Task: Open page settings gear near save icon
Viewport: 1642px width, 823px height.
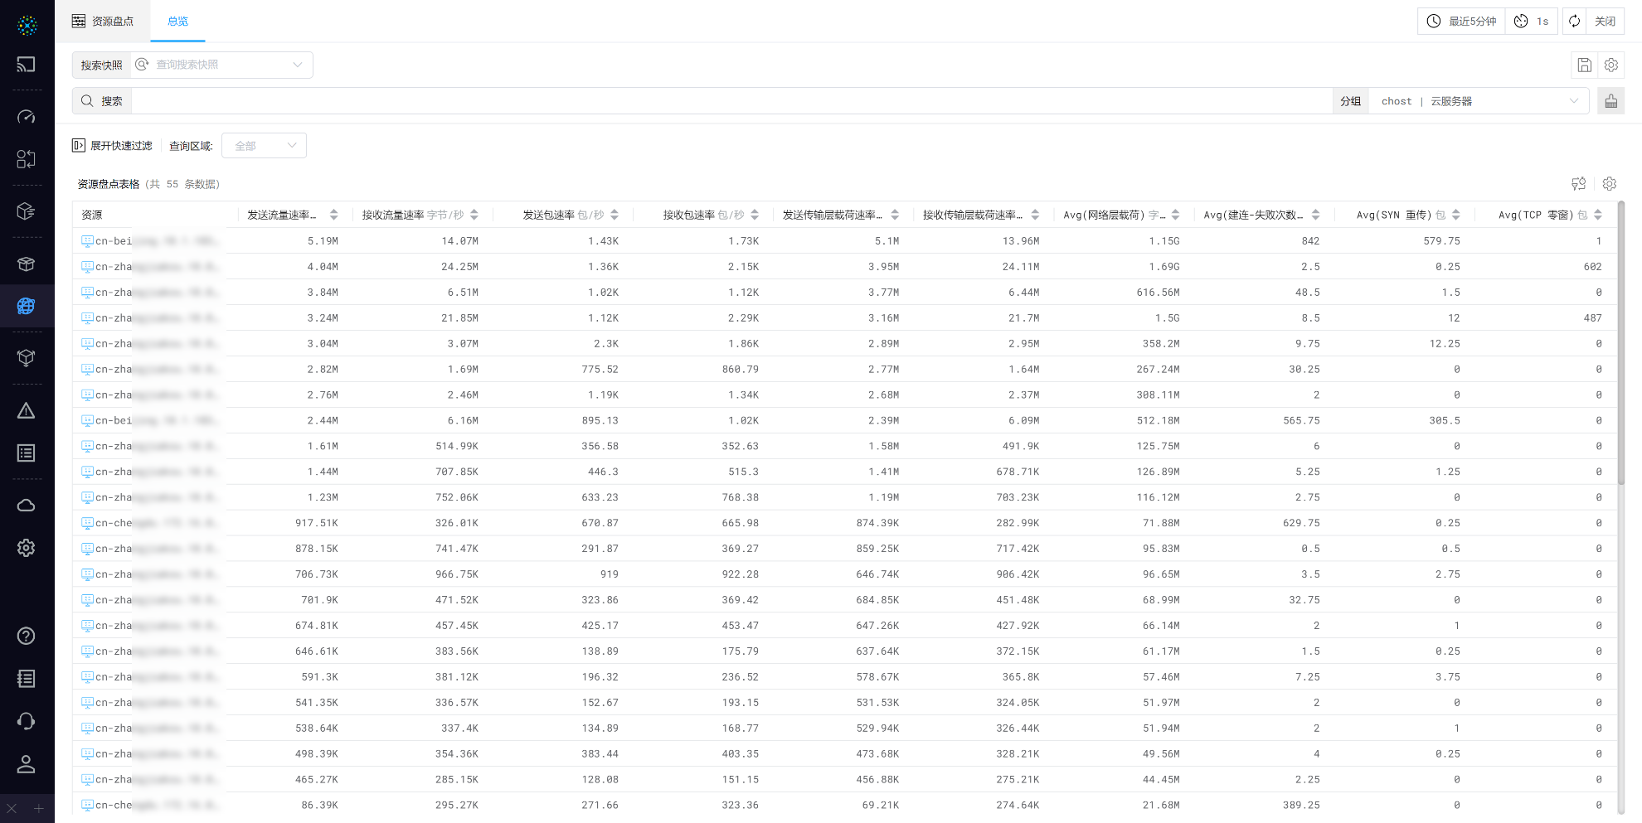Action: [x=1611, y=65]
